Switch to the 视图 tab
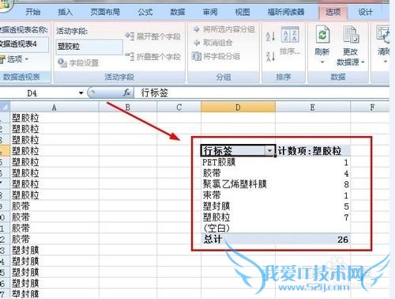The width and height of the screenshot is (395, 299). point(243,12)
